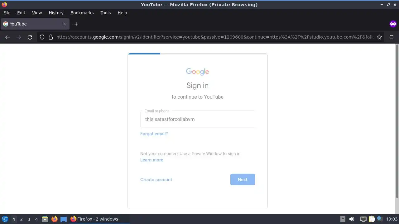Focus the URL address bar
Viewport: 399px width, 224px height.
point(215,37)
